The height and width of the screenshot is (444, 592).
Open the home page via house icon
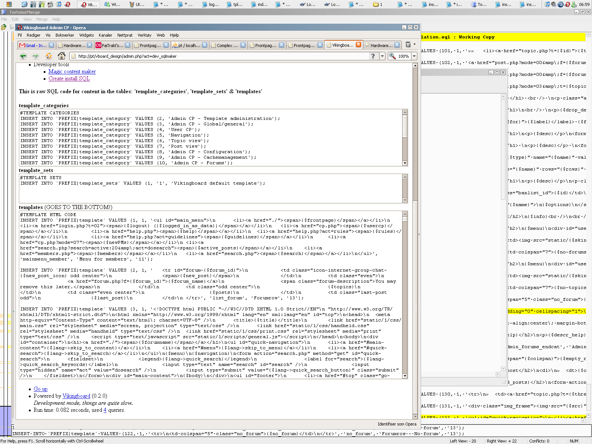coord(61,56)
